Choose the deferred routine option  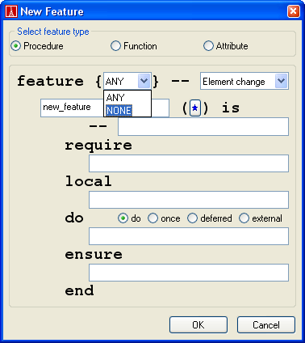(x=210, y=218)
